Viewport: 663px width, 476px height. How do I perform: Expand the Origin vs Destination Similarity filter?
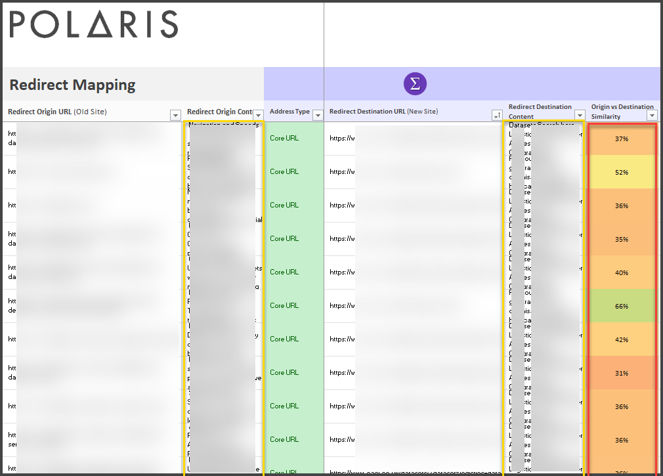coord(652,116)
